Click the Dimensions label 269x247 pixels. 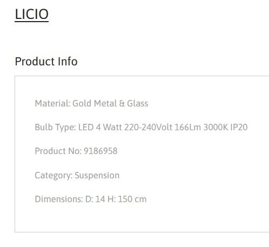[x=59, y=199]
